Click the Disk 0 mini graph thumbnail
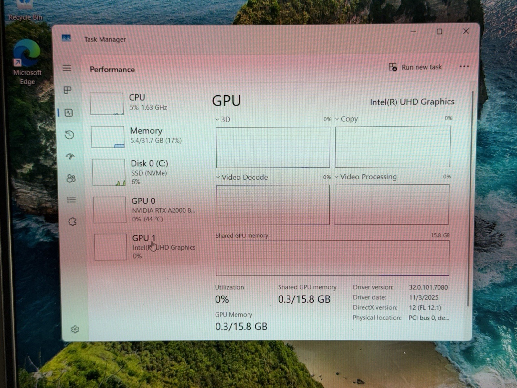The width and height of the screenshot is (517, 388). 109,172
